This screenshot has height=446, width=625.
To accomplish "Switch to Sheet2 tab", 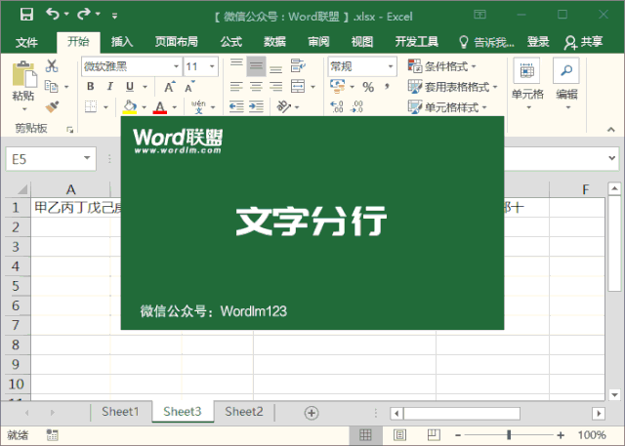I will click(244, 412).
